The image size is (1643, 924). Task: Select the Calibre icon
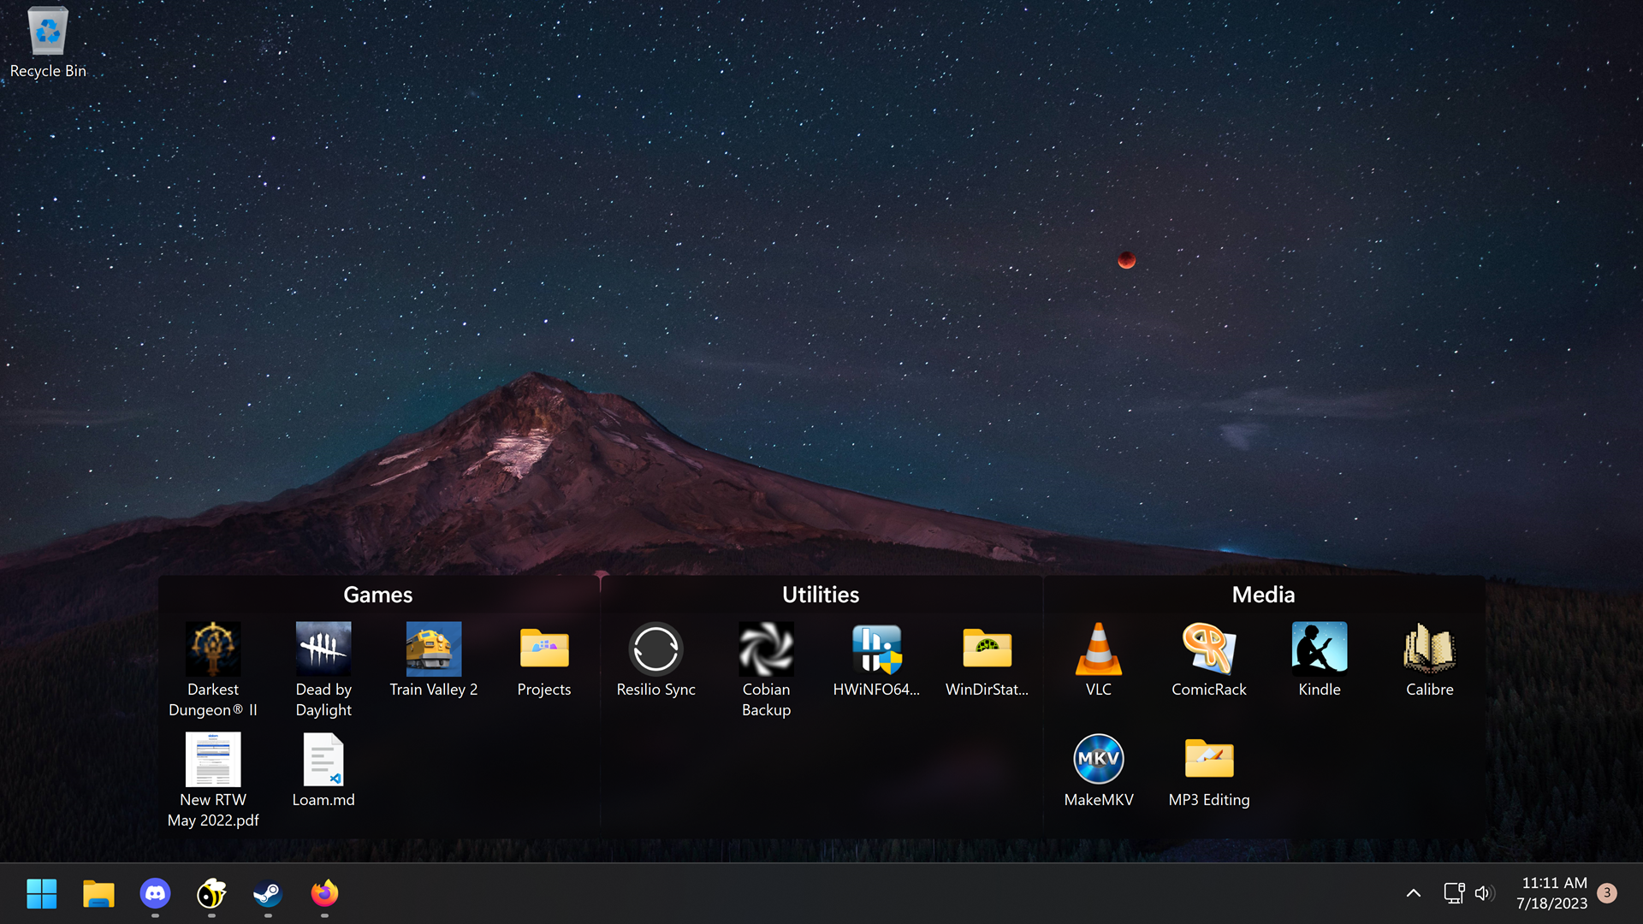pyautogui.click(x=1429, y=660)
